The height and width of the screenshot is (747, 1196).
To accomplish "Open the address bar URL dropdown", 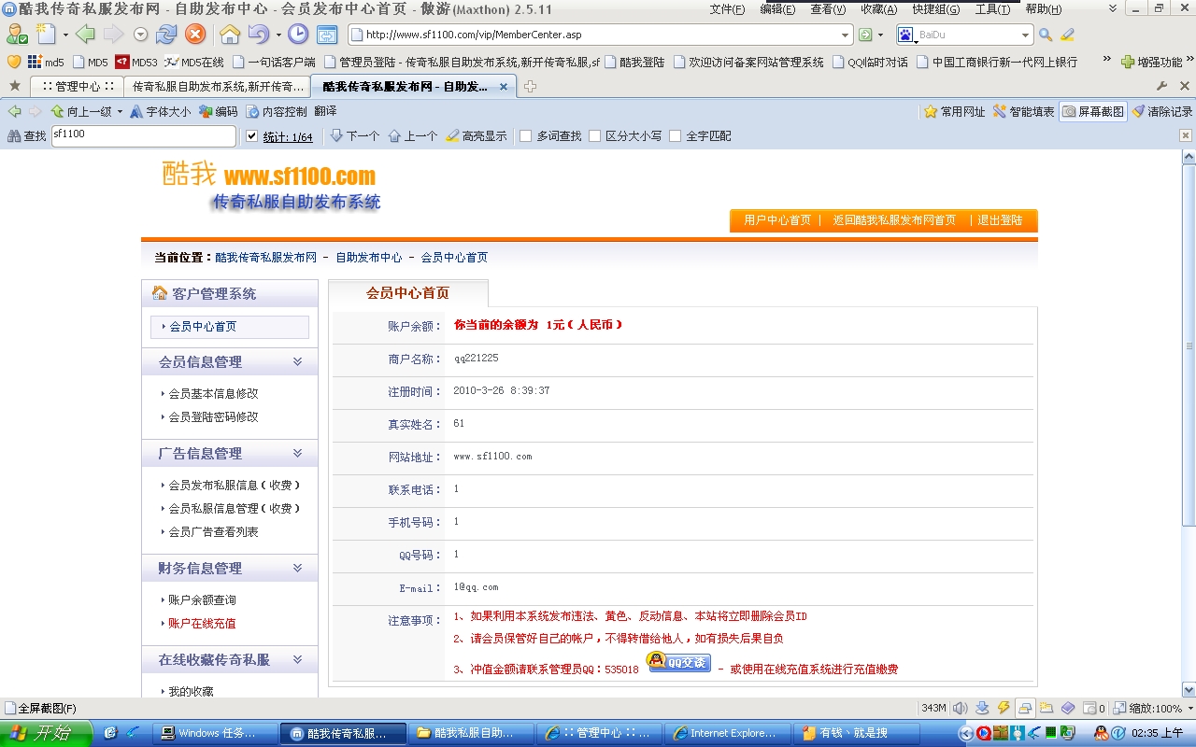I will [845, 35].
